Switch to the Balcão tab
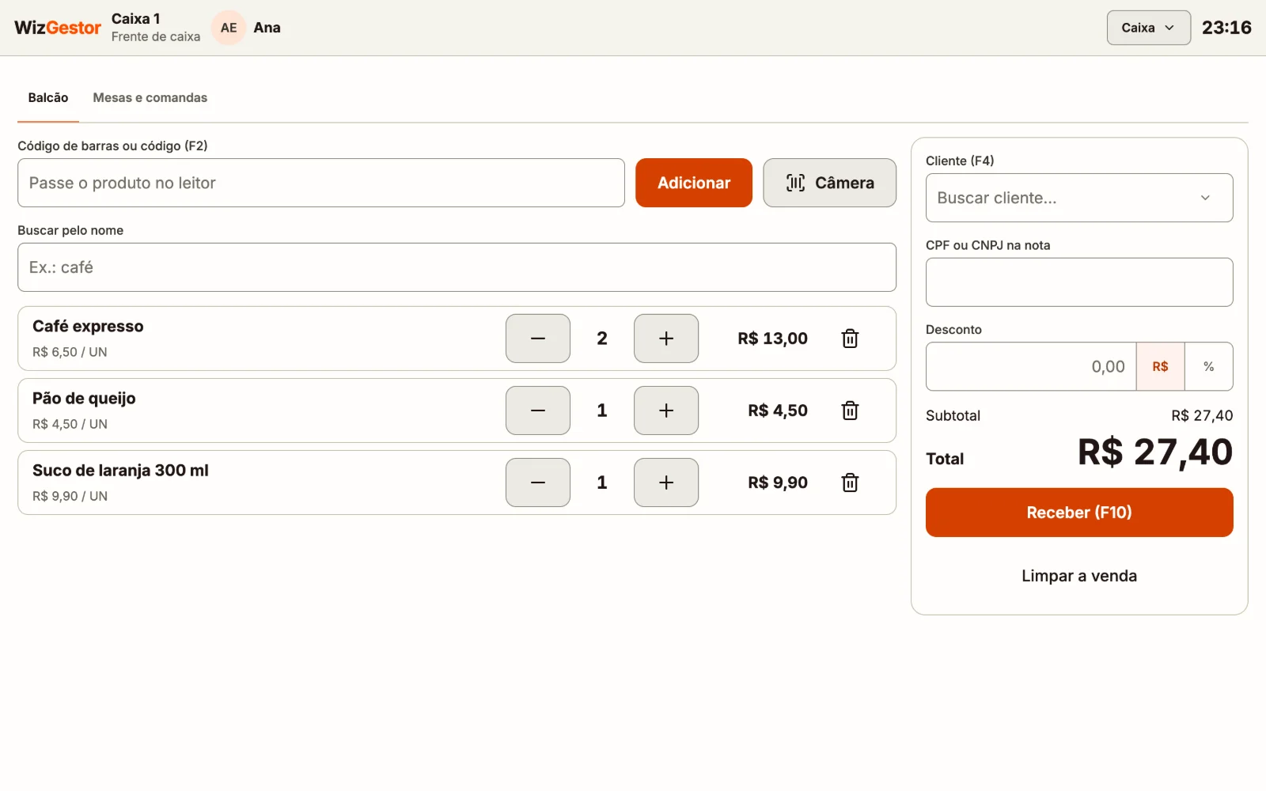 coord(48,98)
